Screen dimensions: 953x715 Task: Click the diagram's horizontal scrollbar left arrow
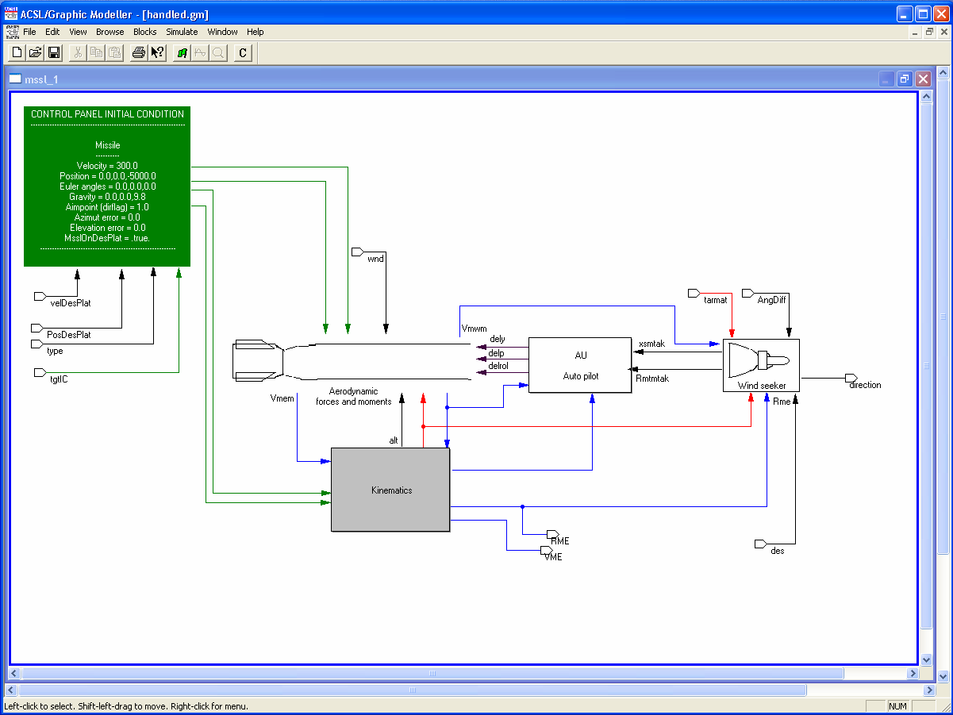(14, 673)
